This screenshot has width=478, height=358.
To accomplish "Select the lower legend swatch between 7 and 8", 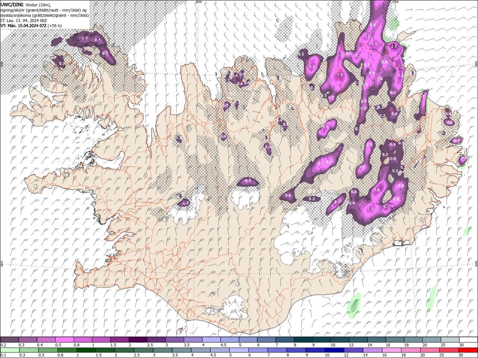I will (276, 350).
